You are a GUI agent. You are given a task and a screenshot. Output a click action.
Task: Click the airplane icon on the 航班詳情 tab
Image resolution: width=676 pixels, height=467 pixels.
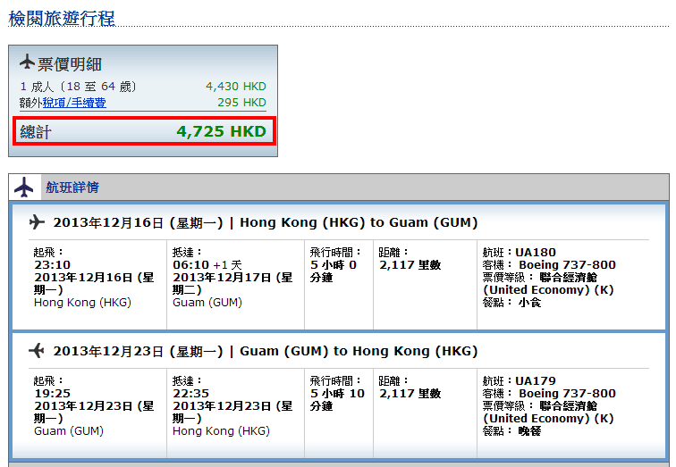pos(24,188)
